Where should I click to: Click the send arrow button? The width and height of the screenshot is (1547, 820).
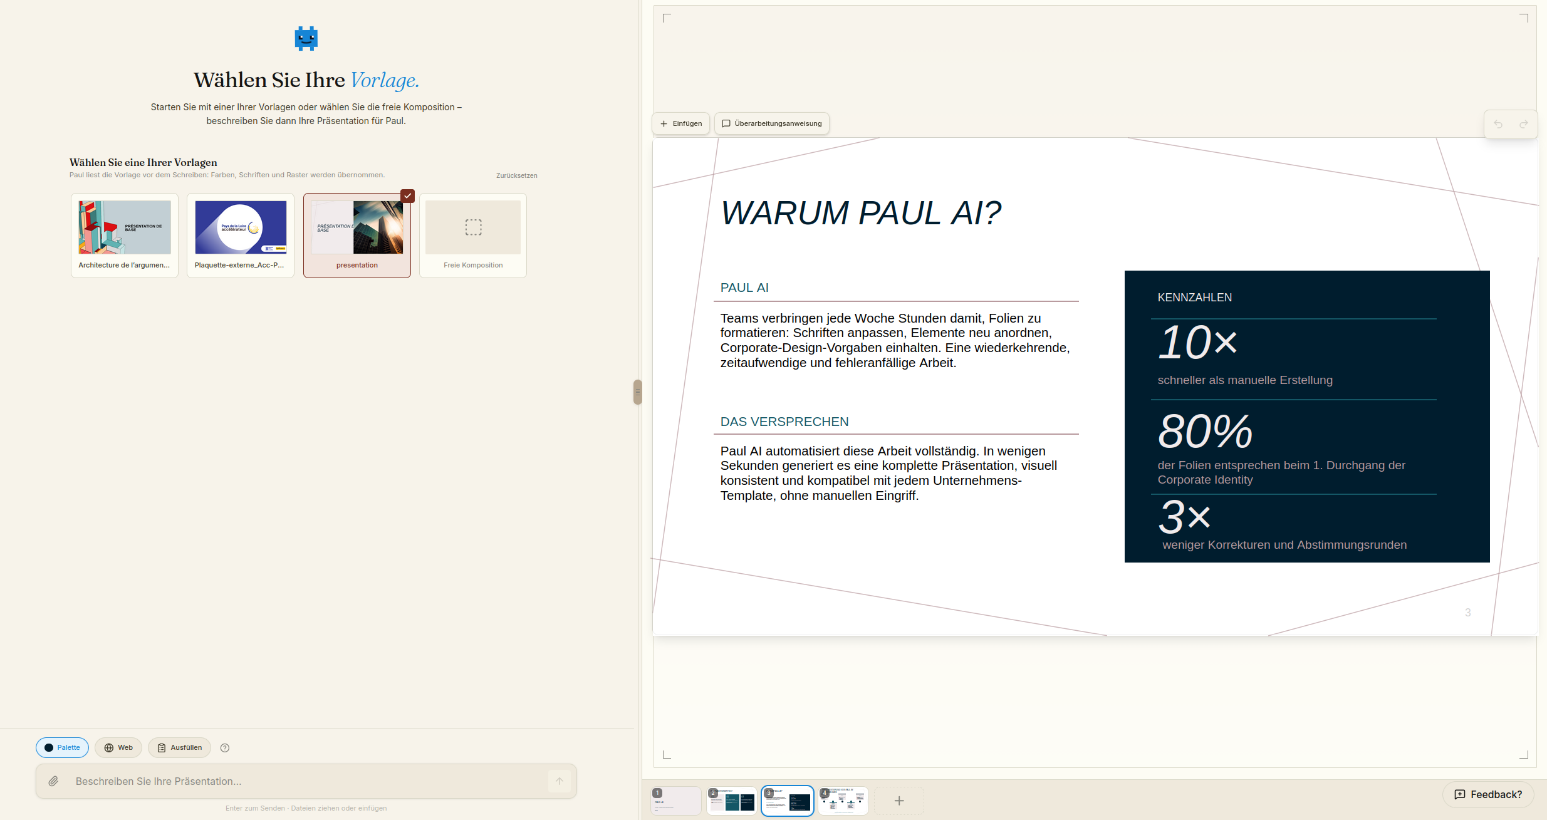560,781
